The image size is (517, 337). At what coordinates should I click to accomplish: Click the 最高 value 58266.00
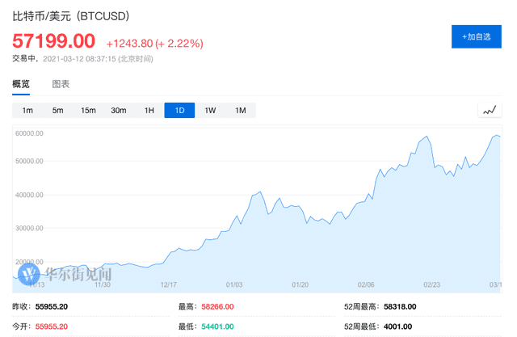(217, 307)
